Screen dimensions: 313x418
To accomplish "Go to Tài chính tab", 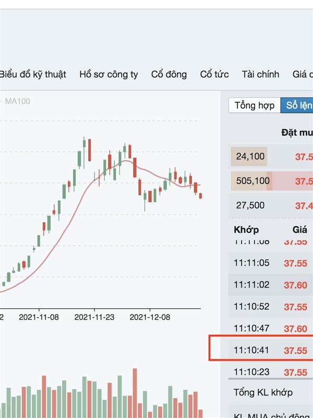I will tap(260, 74).
